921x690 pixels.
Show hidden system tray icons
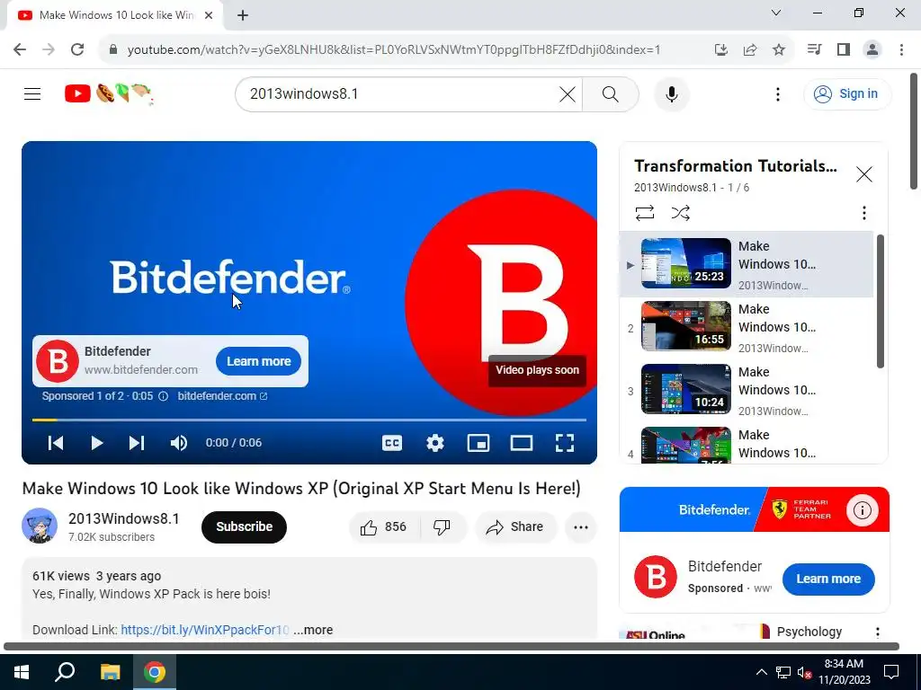pos(761,672)
